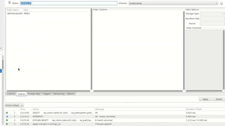Open the Foreign Keys tab
Screen dimensions: 225x126
34,94
